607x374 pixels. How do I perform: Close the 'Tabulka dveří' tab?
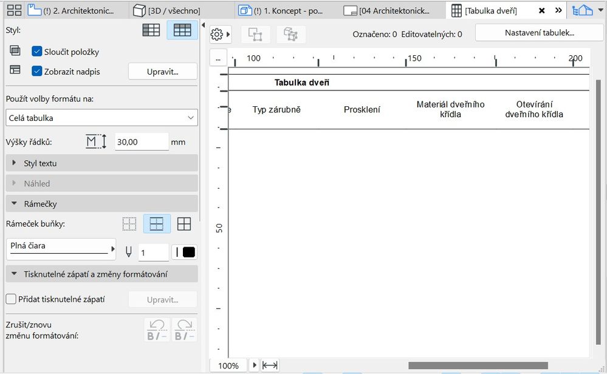pyautogui.click(x=542, y=11)
